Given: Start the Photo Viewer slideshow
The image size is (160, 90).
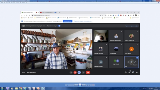Looking at the screenshot, I should click(80, 85).
